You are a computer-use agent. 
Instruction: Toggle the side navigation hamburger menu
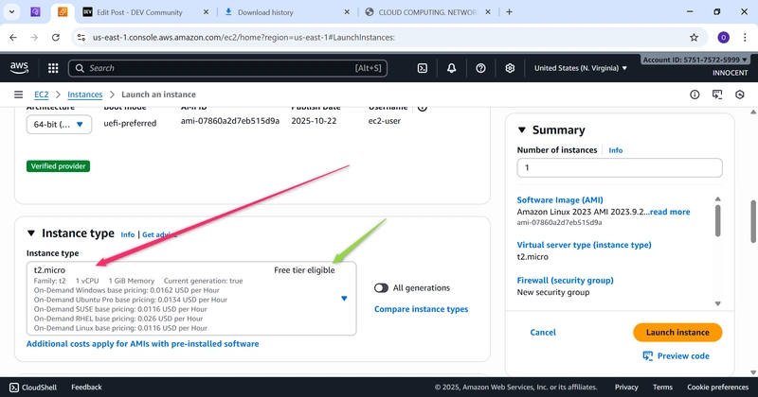click(18, 95)
